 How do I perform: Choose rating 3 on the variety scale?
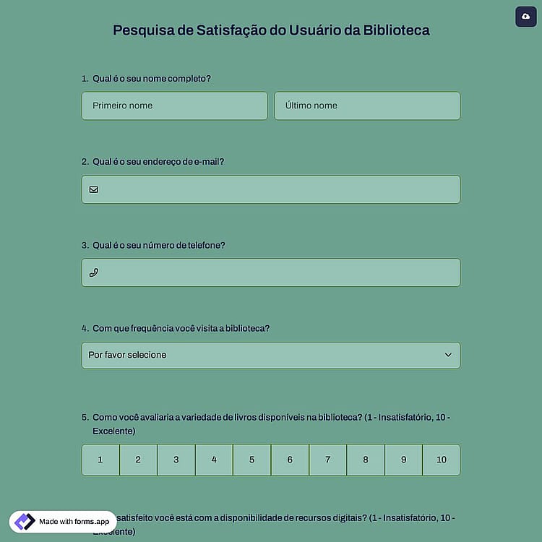176,460
